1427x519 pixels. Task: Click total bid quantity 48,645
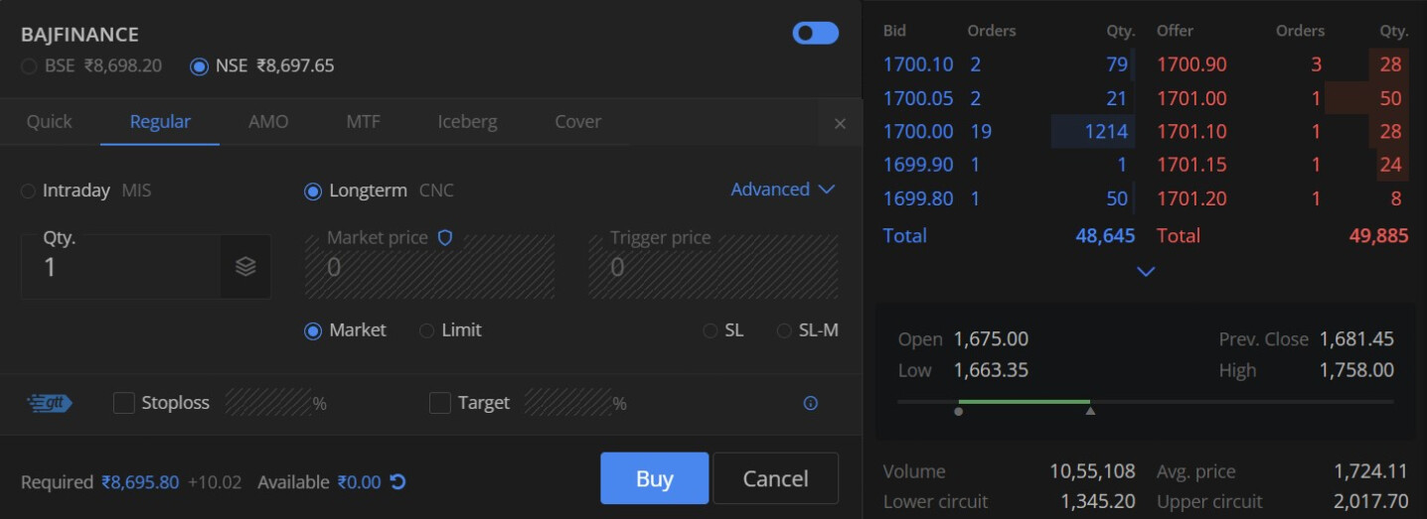1105,236
